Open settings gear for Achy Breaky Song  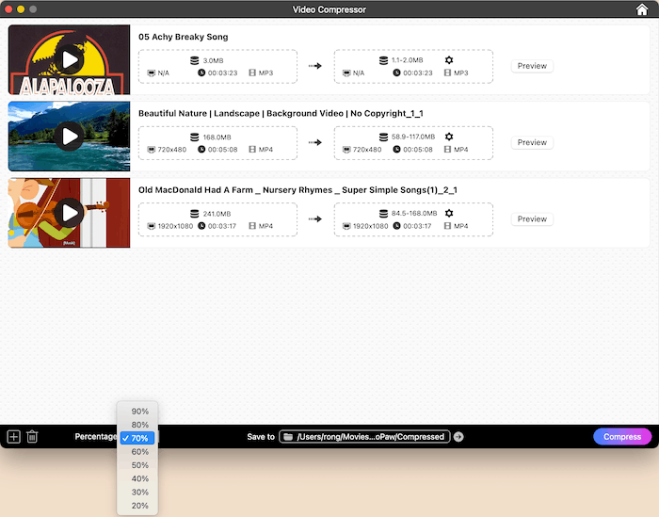tap(449, 60)
